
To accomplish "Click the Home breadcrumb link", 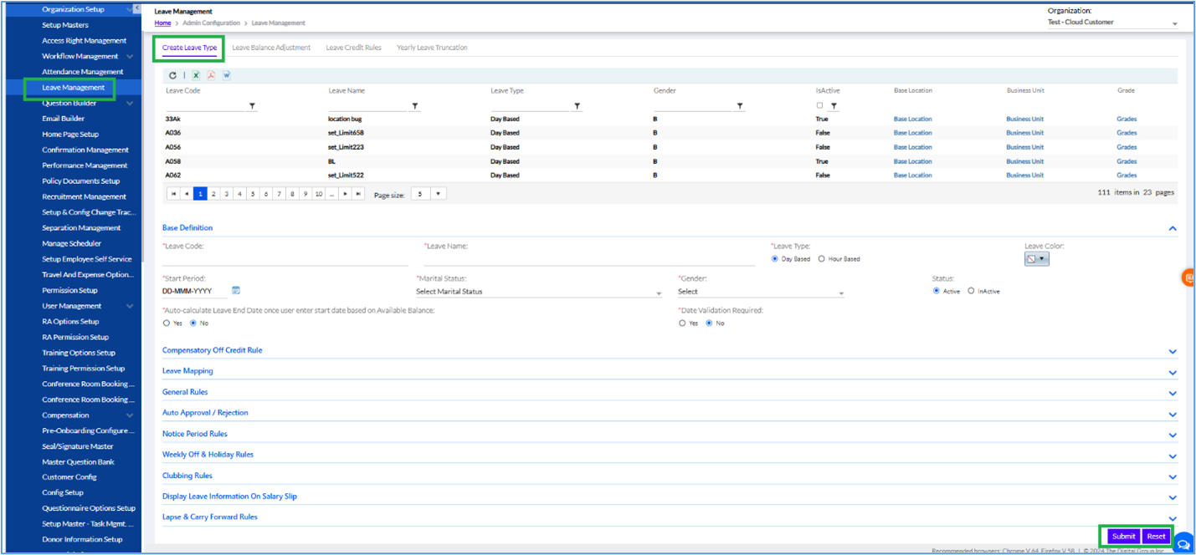I will pyautogui.click(x=162, y=23).
